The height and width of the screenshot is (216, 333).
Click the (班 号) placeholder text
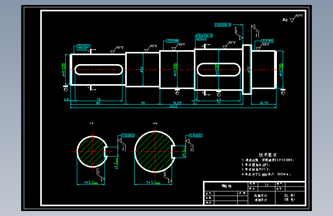(290, 199)
